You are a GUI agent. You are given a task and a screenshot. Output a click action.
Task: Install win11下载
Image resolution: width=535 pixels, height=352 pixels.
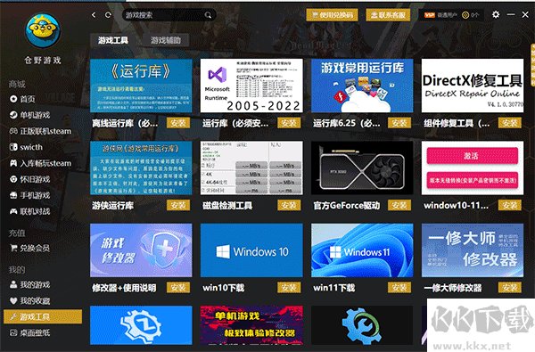399,288
